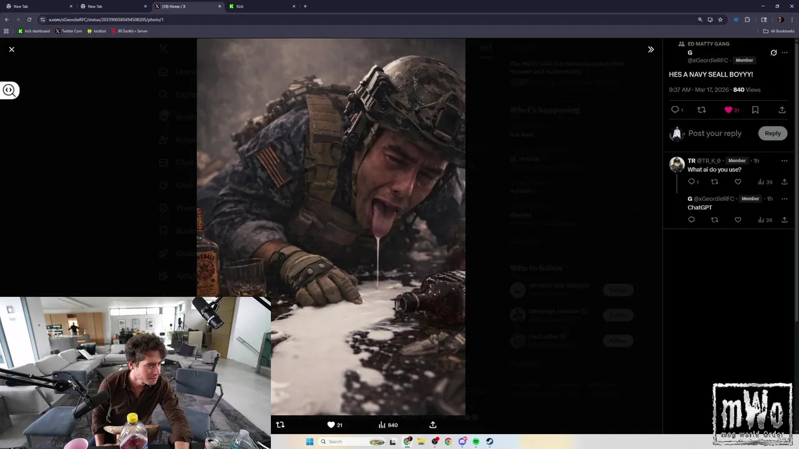799x449 pixels.
Task: Click the install app icon in address bar
Action: point(710,19)
